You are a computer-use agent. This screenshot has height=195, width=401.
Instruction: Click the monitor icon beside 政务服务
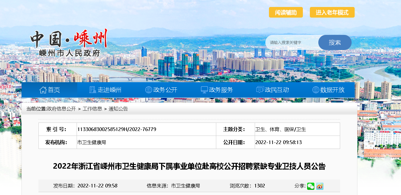click(x=204, y=90)
